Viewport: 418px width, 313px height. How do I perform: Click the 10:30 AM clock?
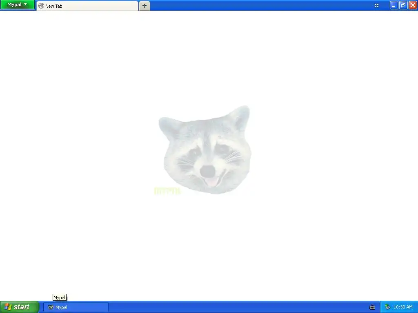(x=403, y=307)
